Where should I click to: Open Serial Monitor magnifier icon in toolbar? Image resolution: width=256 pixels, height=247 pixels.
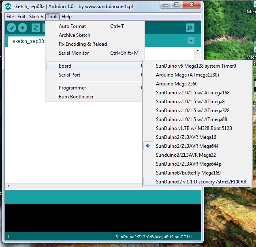190,28
